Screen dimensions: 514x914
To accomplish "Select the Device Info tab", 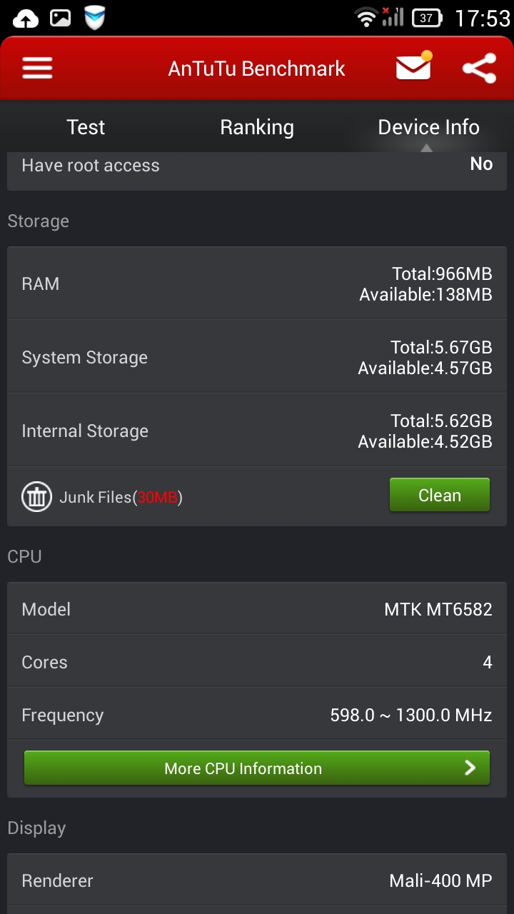I will pos(428,127).
